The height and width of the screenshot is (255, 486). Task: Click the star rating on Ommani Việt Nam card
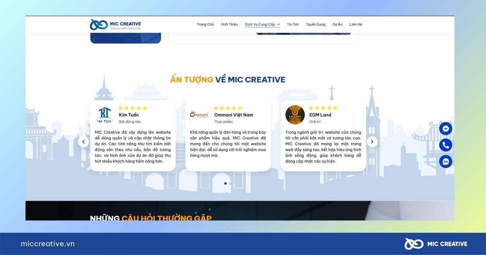point(228,108)
